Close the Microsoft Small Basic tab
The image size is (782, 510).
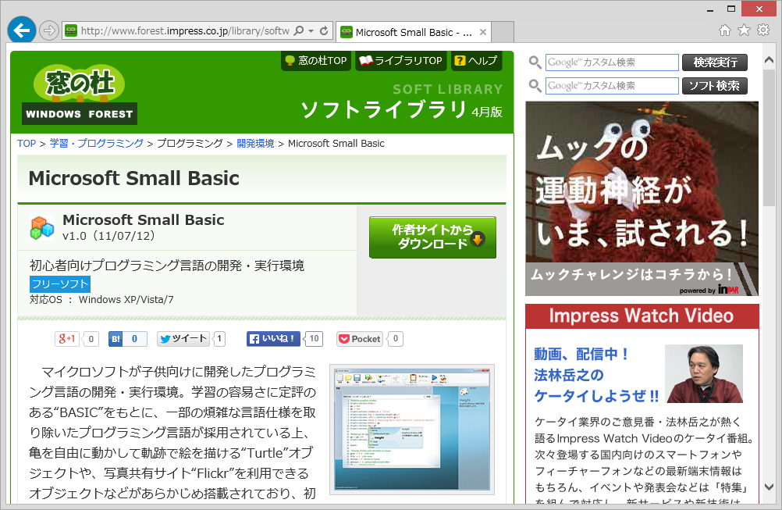[483, 33]
